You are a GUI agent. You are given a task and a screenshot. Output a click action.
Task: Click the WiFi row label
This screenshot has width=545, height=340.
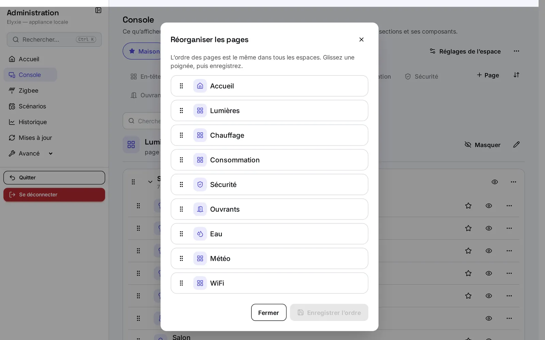(217, 283)
